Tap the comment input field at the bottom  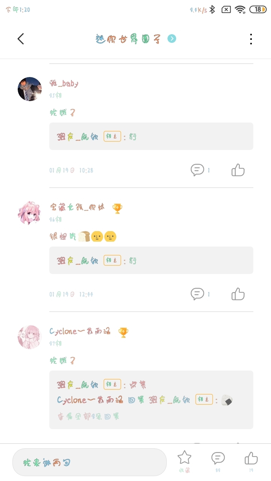point(90,462)
